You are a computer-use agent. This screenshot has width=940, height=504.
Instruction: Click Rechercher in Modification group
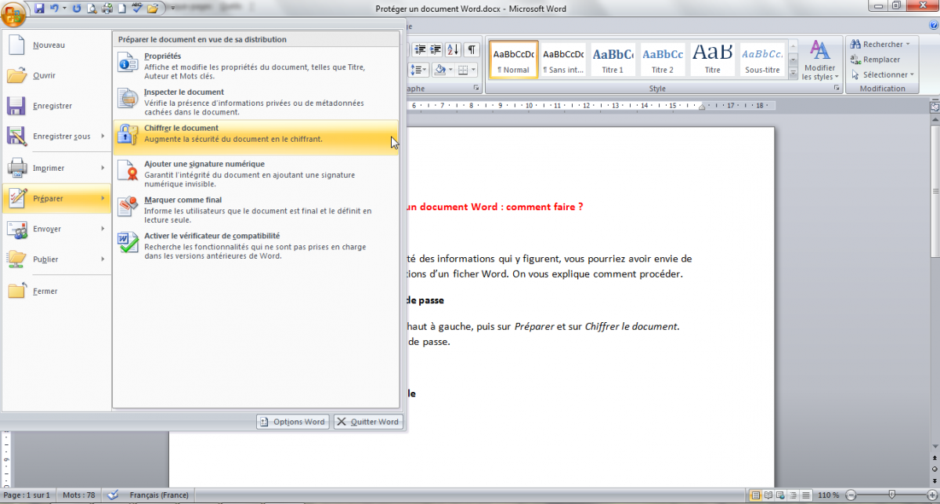[880, 45]
